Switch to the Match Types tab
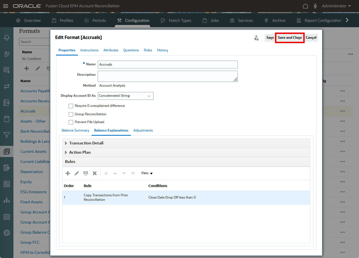Image resolution: width=359 pixels, height=258 pixels. 176,20
